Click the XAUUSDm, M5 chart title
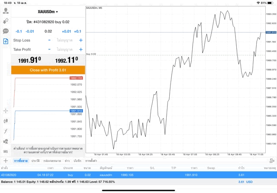Image resolution: width=277 pixels, height=193 pixels. [94, 8]
